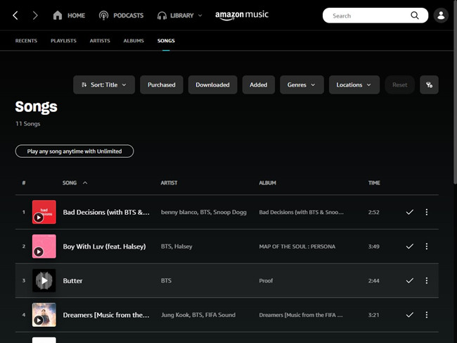Switch to the Playlists tab
Screen dimensions: 457x343
coord(63,41)
